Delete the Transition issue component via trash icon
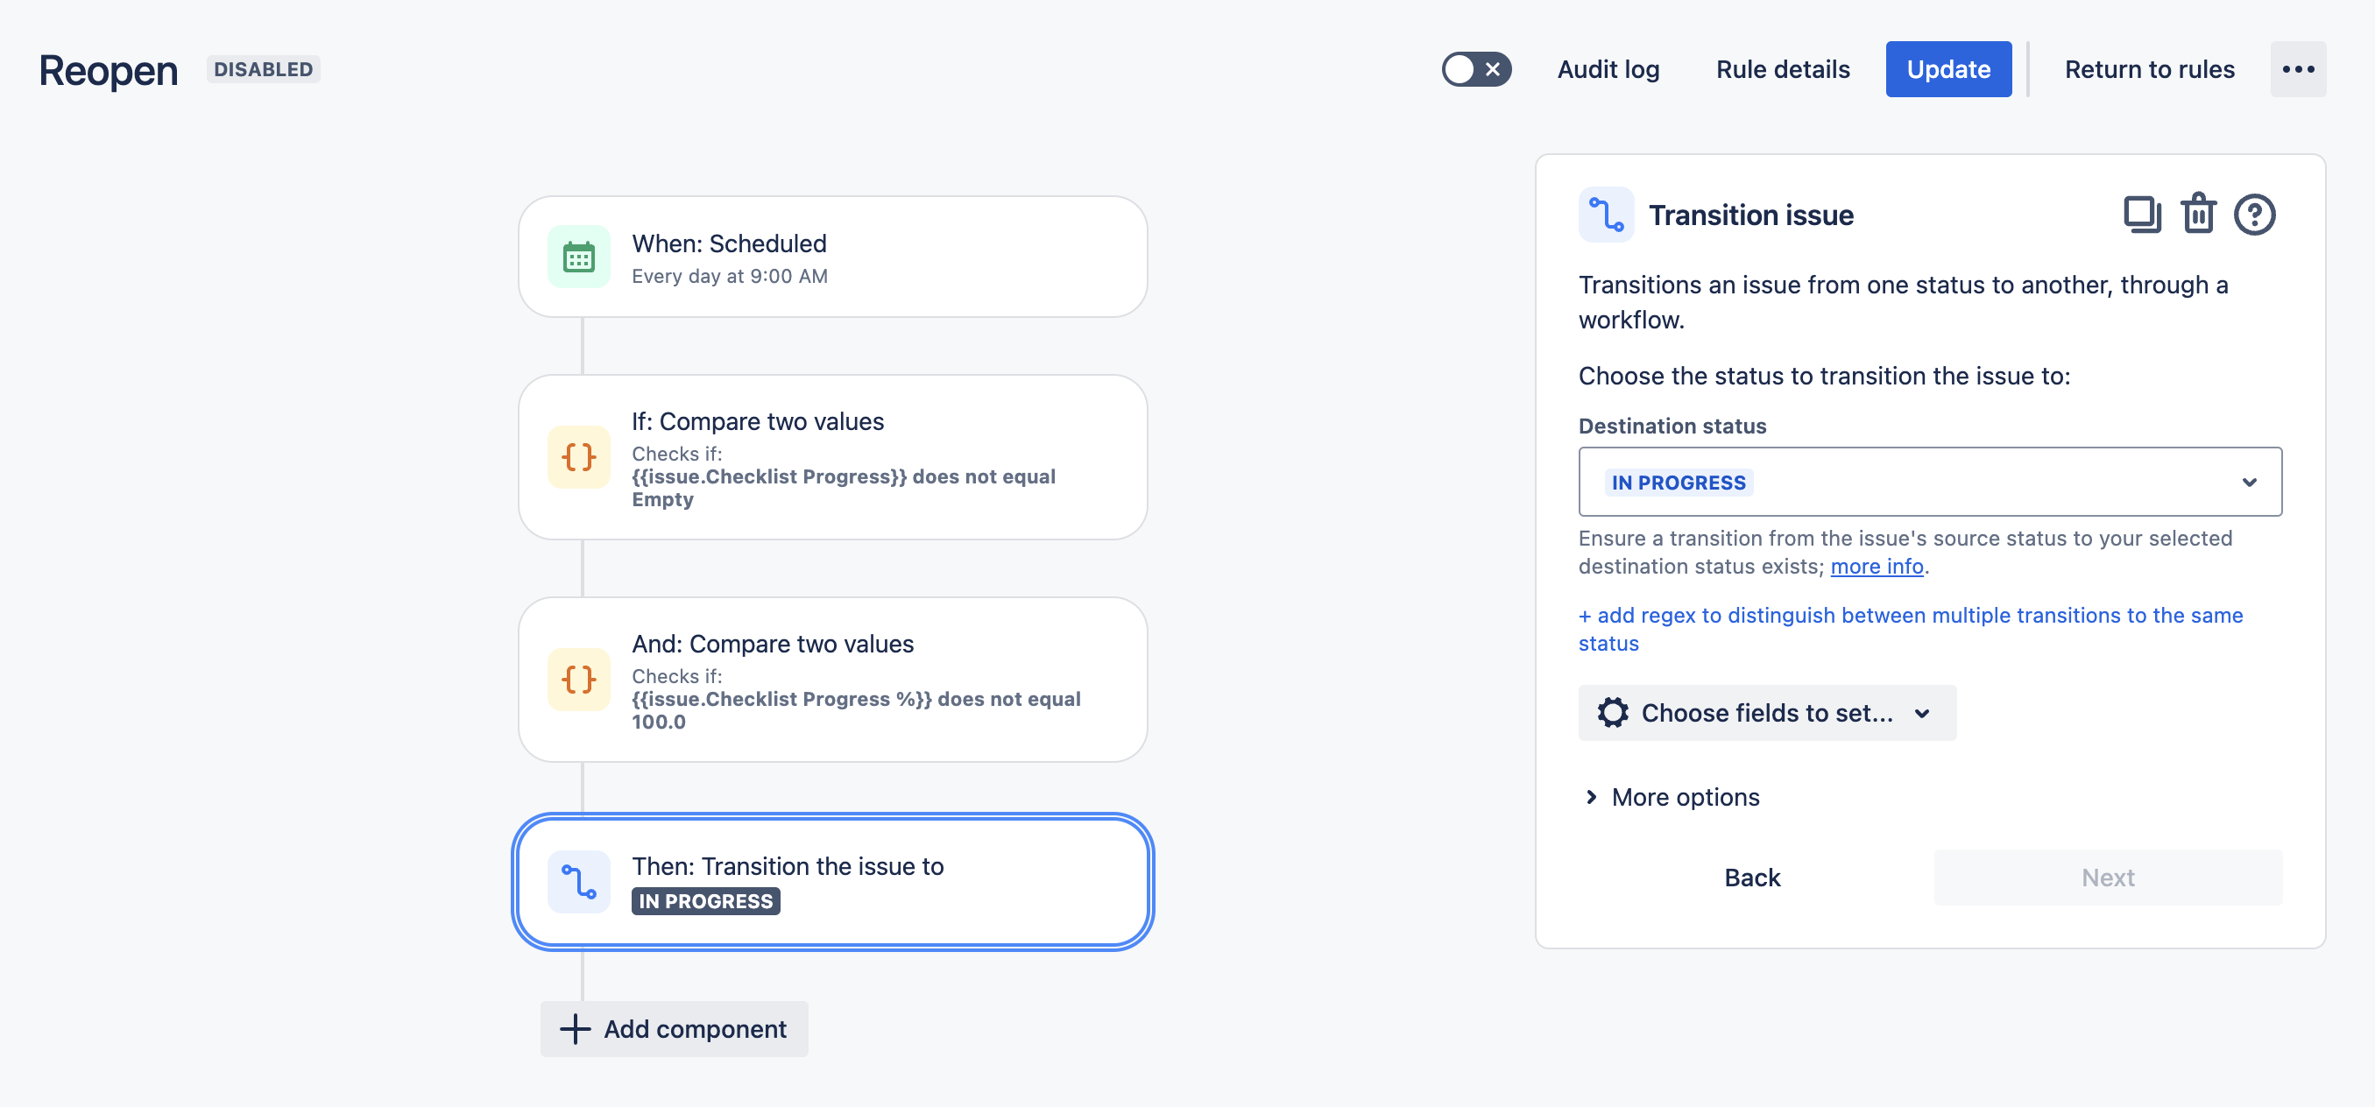The height and width of the screenshot is (1107, 2375). click(2198, 215)
